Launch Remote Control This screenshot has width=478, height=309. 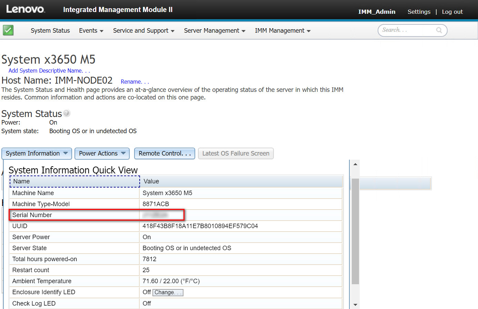pyautogui.click(x=165, y=153)
